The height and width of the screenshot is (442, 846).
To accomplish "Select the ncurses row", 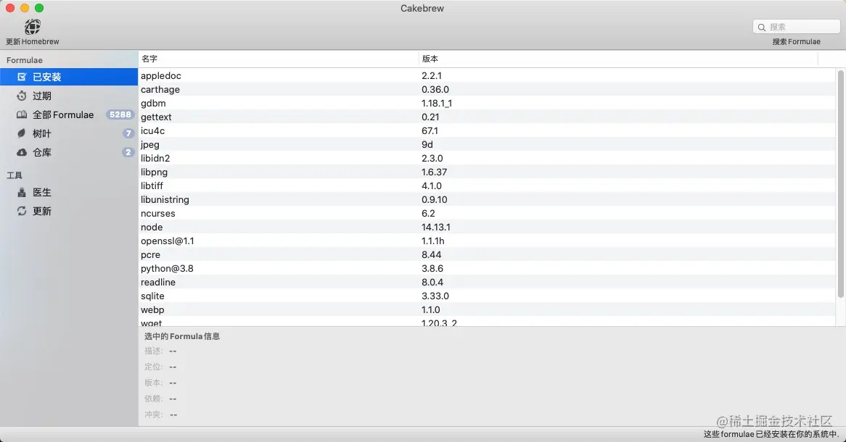I will pyautogui.click(x=487, y=213).
